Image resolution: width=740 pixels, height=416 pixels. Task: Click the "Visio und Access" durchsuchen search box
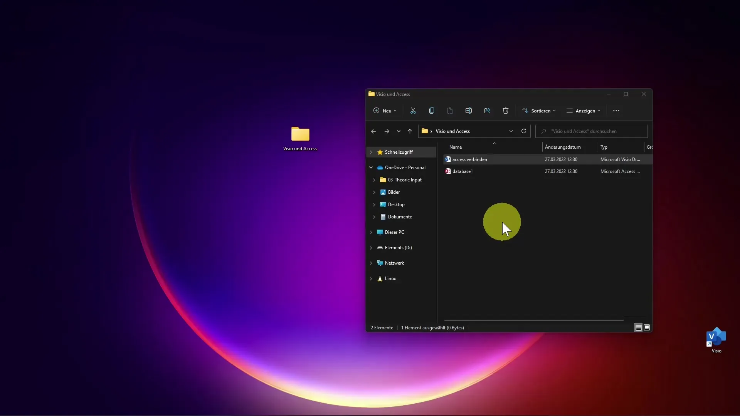(591, 131)
